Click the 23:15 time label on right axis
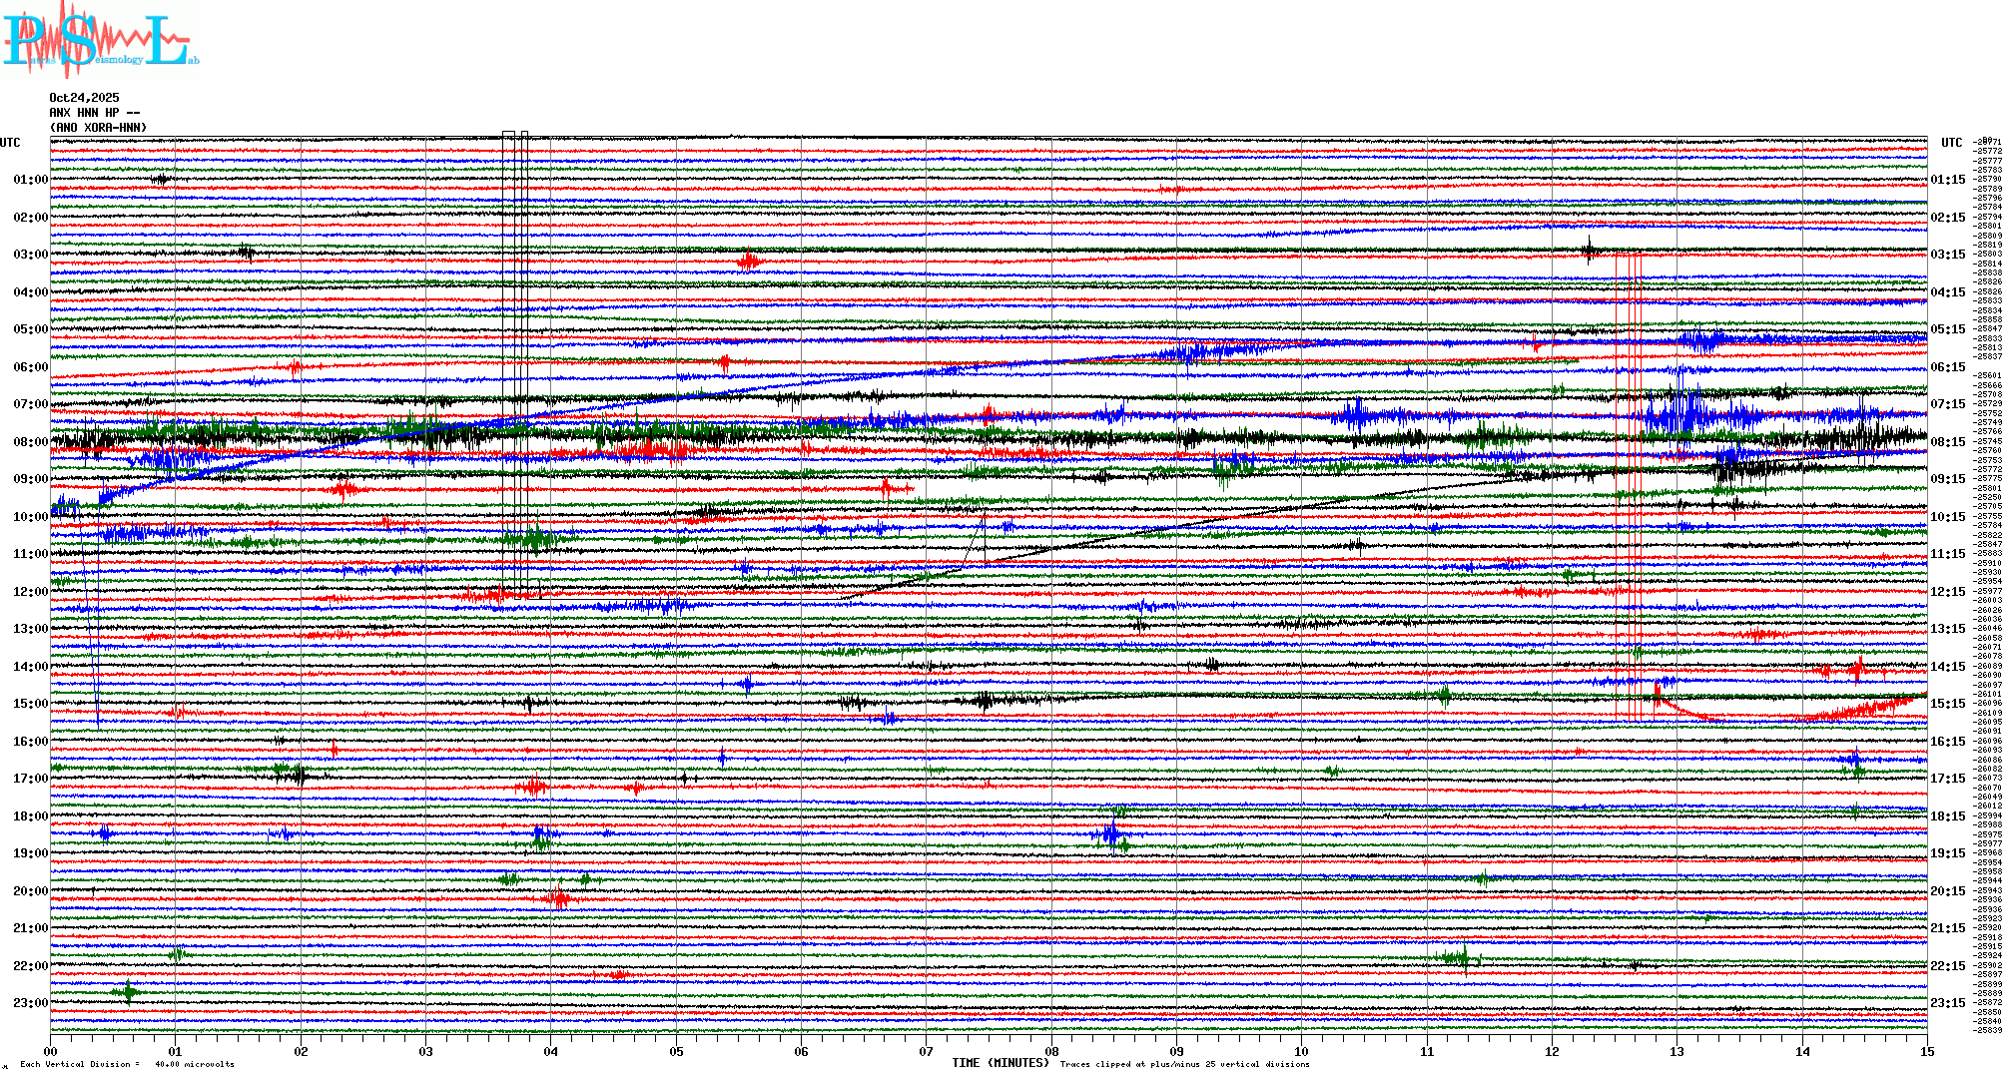This screenshot has width=2007, height=1078. 1947,1003
